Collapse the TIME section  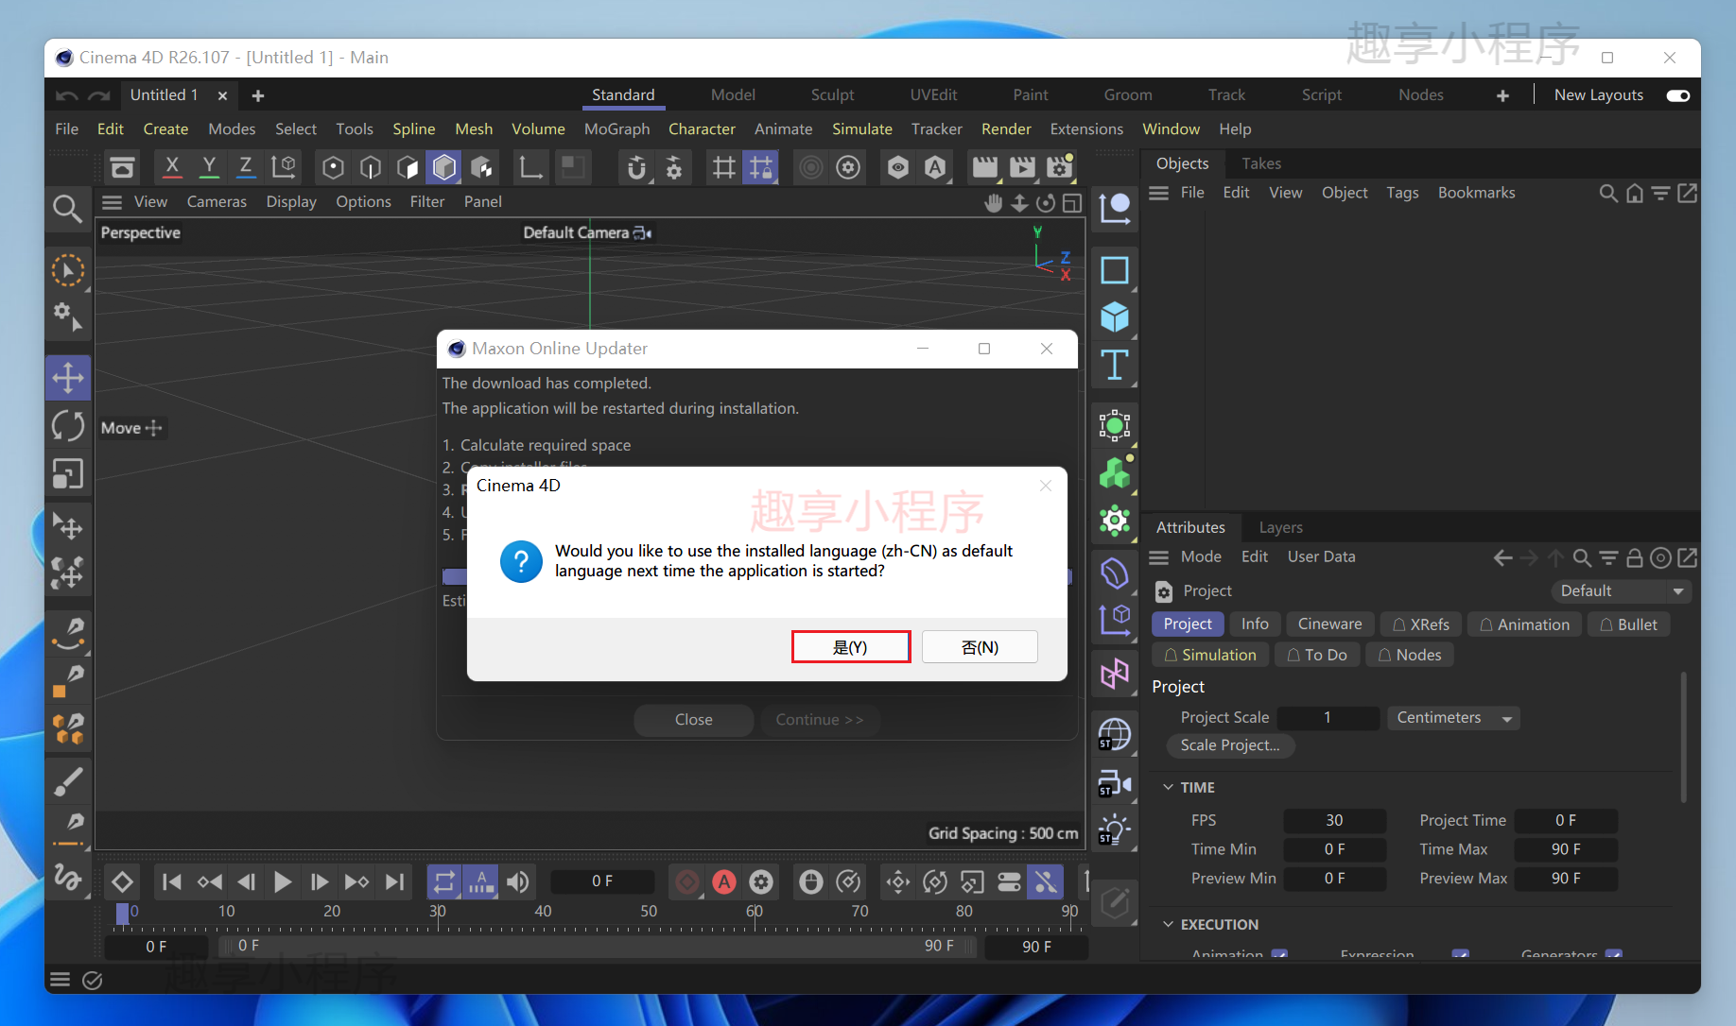1169,787
